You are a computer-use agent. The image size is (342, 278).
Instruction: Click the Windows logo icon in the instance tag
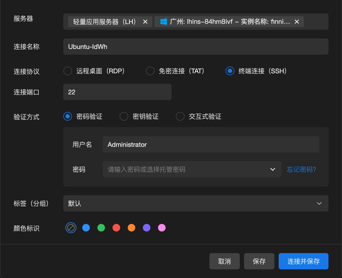click(x=164, y=22)
